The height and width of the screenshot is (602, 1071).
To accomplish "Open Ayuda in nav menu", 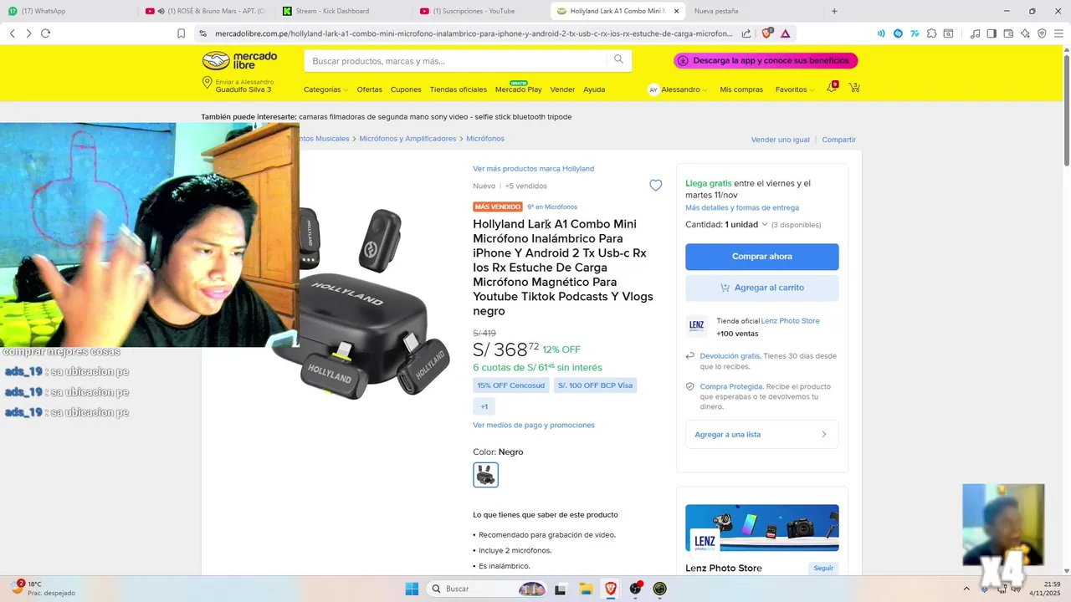I will coord(594,89).
